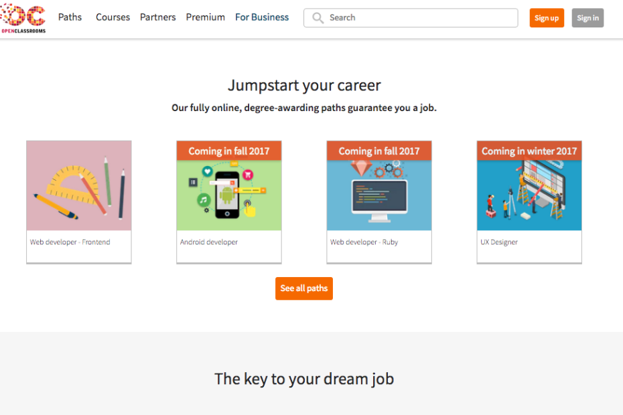Screen dimensions: 623x415
Task: Open the Paths menu item
Action: coord(70,17)
